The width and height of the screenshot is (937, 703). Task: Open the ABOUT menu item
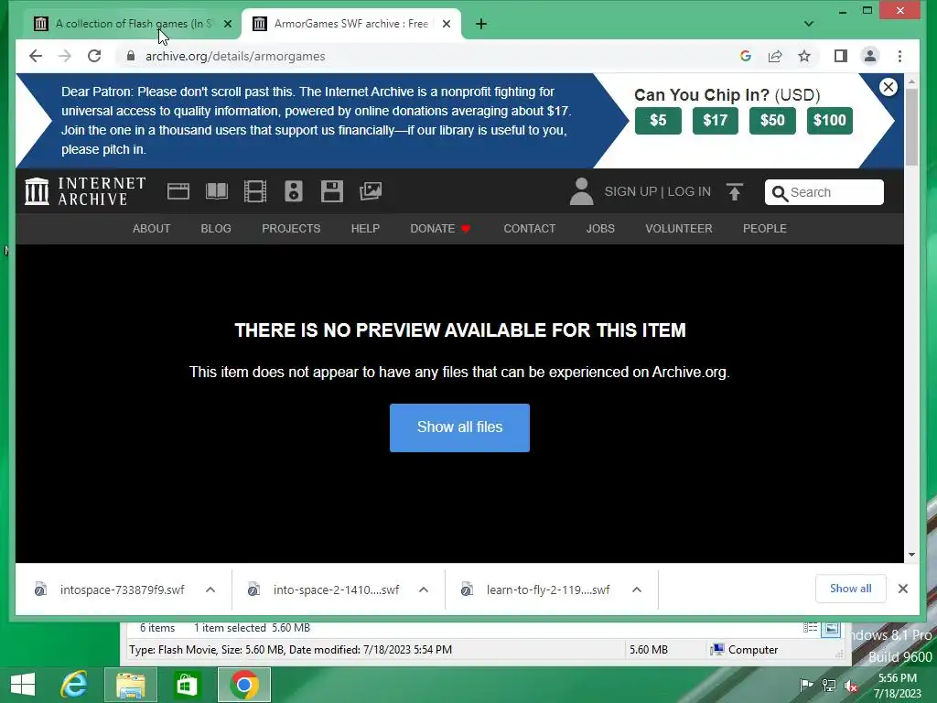[x=151, y=228]
